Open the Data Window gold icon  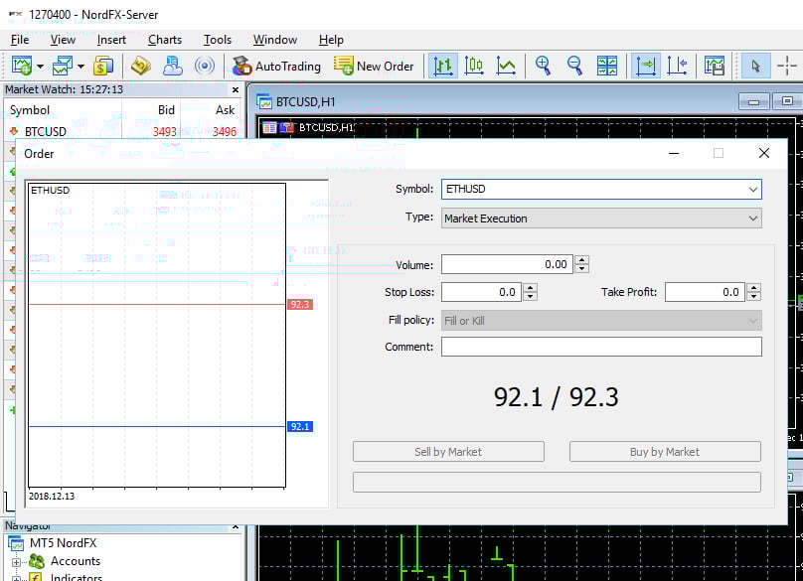coord(141,66)
